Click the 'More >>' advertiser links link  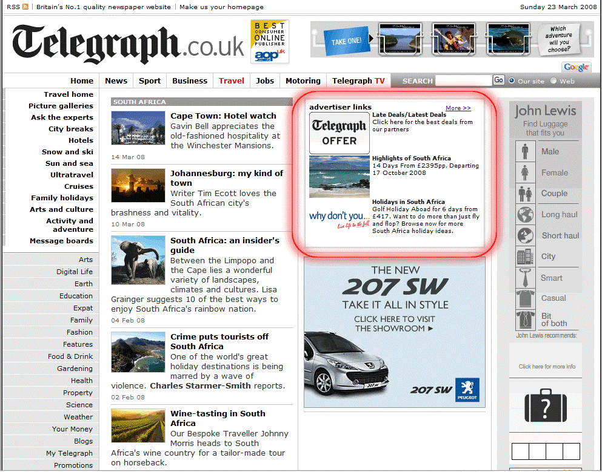tap(458, 108)
